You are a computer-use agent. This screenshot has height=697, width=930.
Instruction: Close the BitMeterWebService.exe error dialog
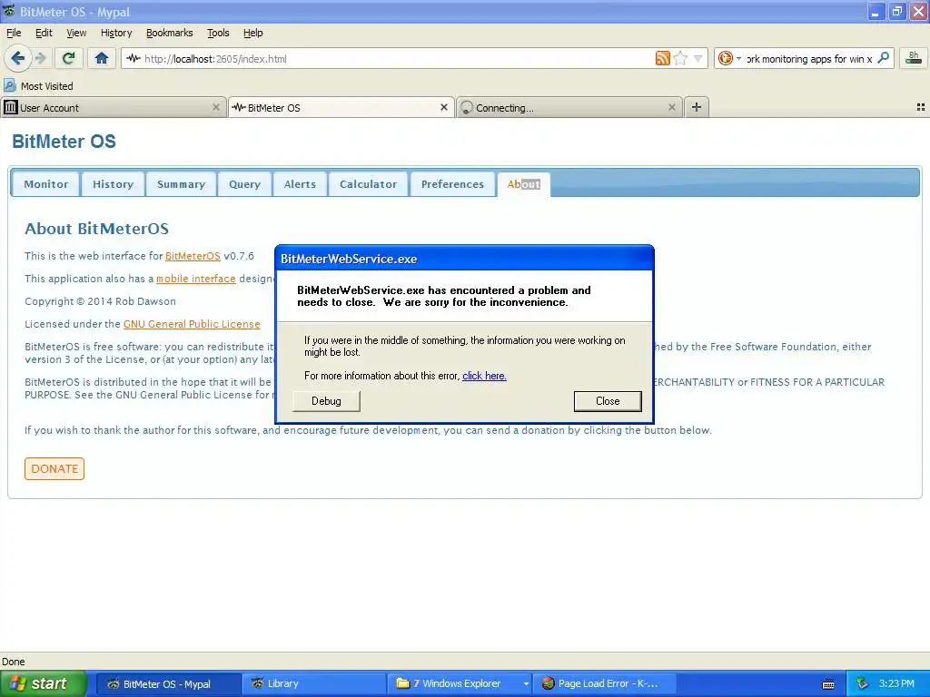coord(608,401)
